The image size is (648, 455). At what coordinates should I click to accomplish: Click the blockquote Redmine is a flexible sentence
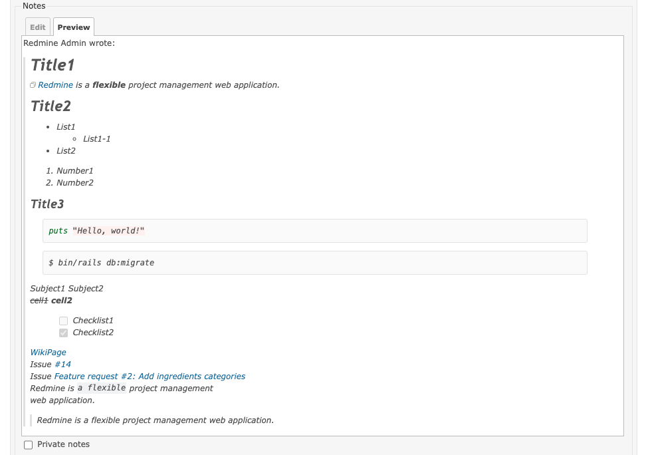pos(156,420)
